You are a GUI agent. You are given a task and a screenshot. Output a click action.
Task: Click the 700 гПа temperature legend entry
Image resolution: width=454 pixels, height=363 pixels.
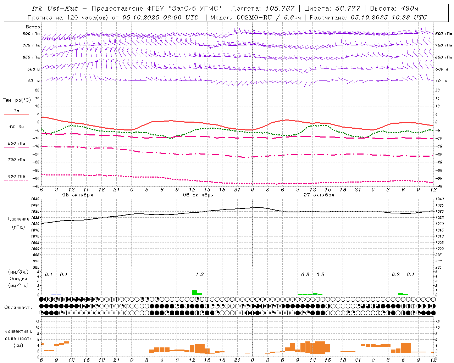coord(17,160)
